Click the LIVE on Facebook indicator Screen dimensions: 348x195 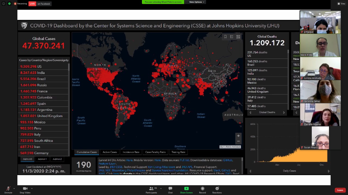click(40, 4)
